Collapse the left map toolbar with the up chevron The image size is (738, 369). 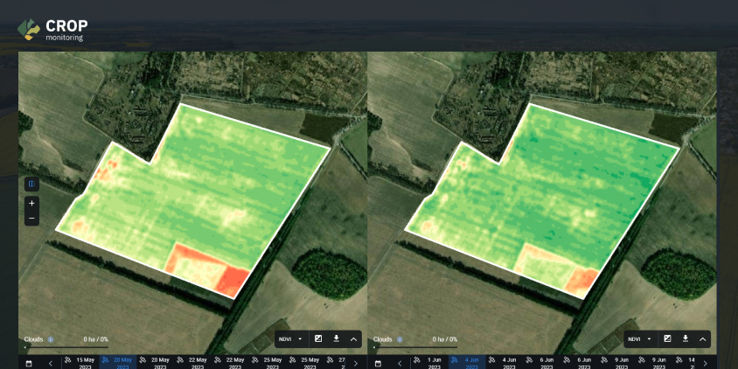click(x=353, y=339)
